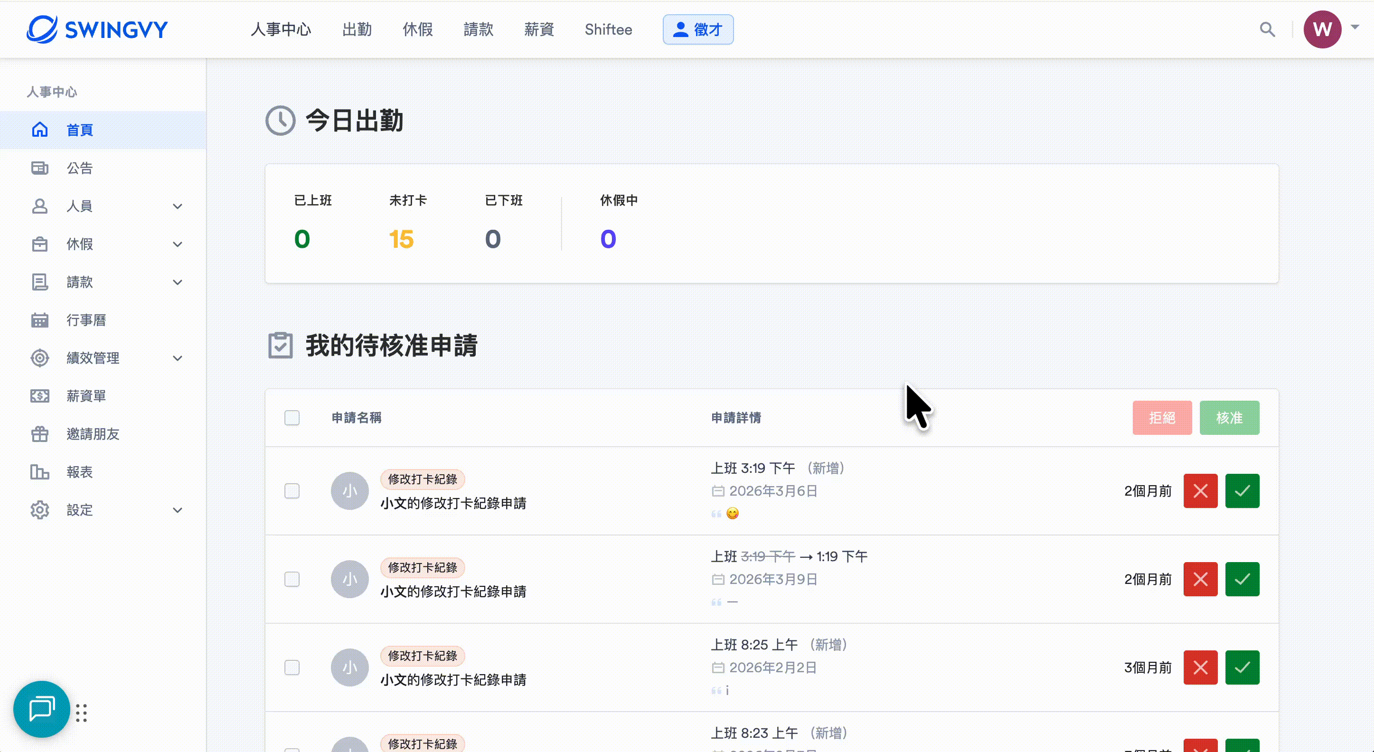The height and width of the screenshot is (752, 1374).
Task: Open 薪資 from the top navigation
Action: tap(539, 29)
